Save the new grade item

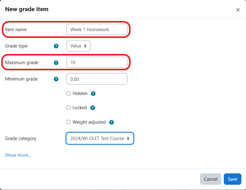point(232,179)
